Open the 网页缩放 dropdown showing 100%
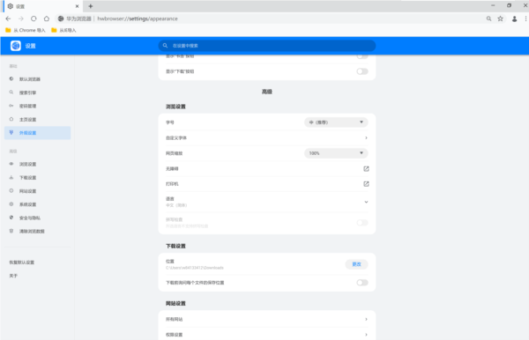529x340 pixels. [336, 153]
